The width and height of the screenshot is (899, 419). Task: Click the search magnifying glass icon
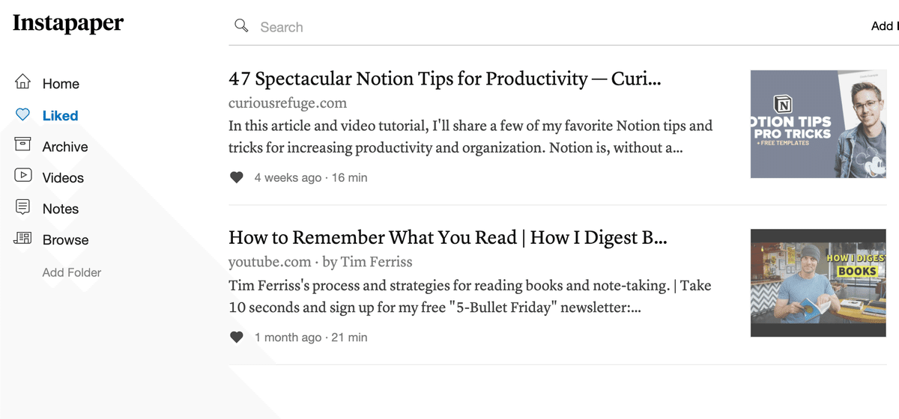click(x=241, y=26)
